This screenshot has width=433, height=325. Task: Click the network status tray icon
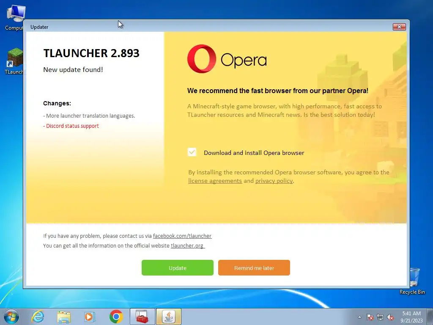tap(380, 317)
